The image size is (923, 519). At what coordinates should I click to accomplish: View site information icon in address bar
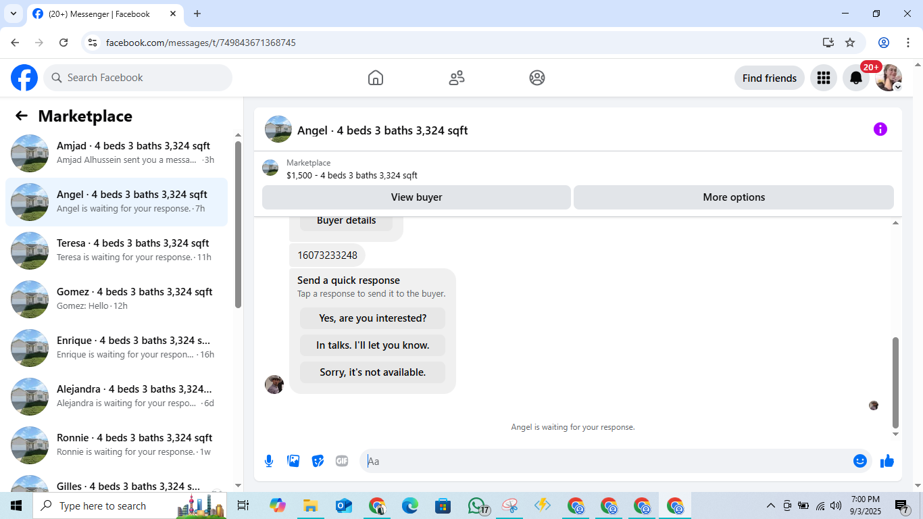click(x=93, y=43)
